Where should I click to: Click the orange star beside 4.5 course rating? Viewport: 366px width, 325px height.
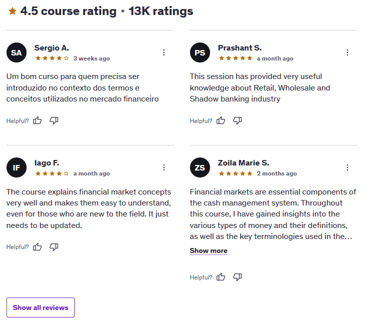click(13, 11)
